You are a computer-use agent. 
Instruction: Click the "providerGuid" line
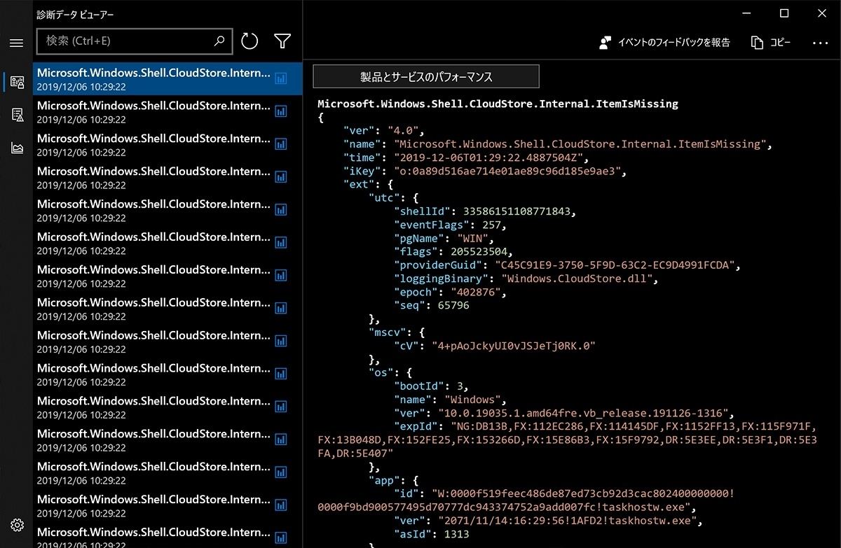[x=567, y=265]
